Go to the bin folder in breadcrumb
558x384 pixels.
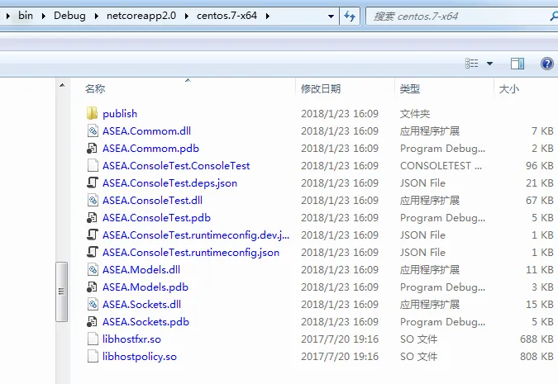26,16
